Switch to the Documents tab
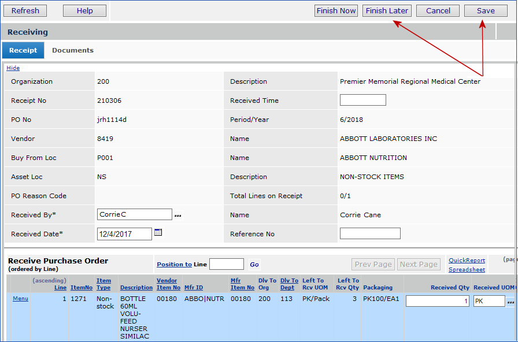 (x=73, y=50)
